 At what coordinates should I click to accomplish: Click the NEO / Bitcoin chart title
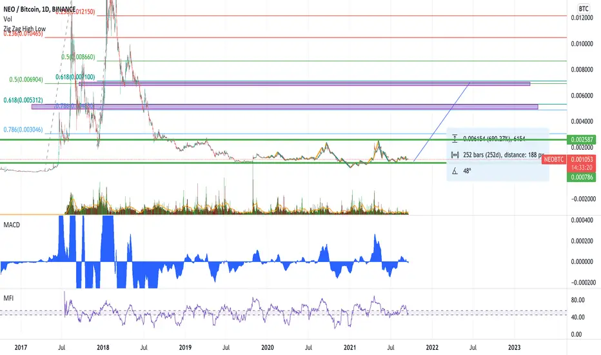39,9
